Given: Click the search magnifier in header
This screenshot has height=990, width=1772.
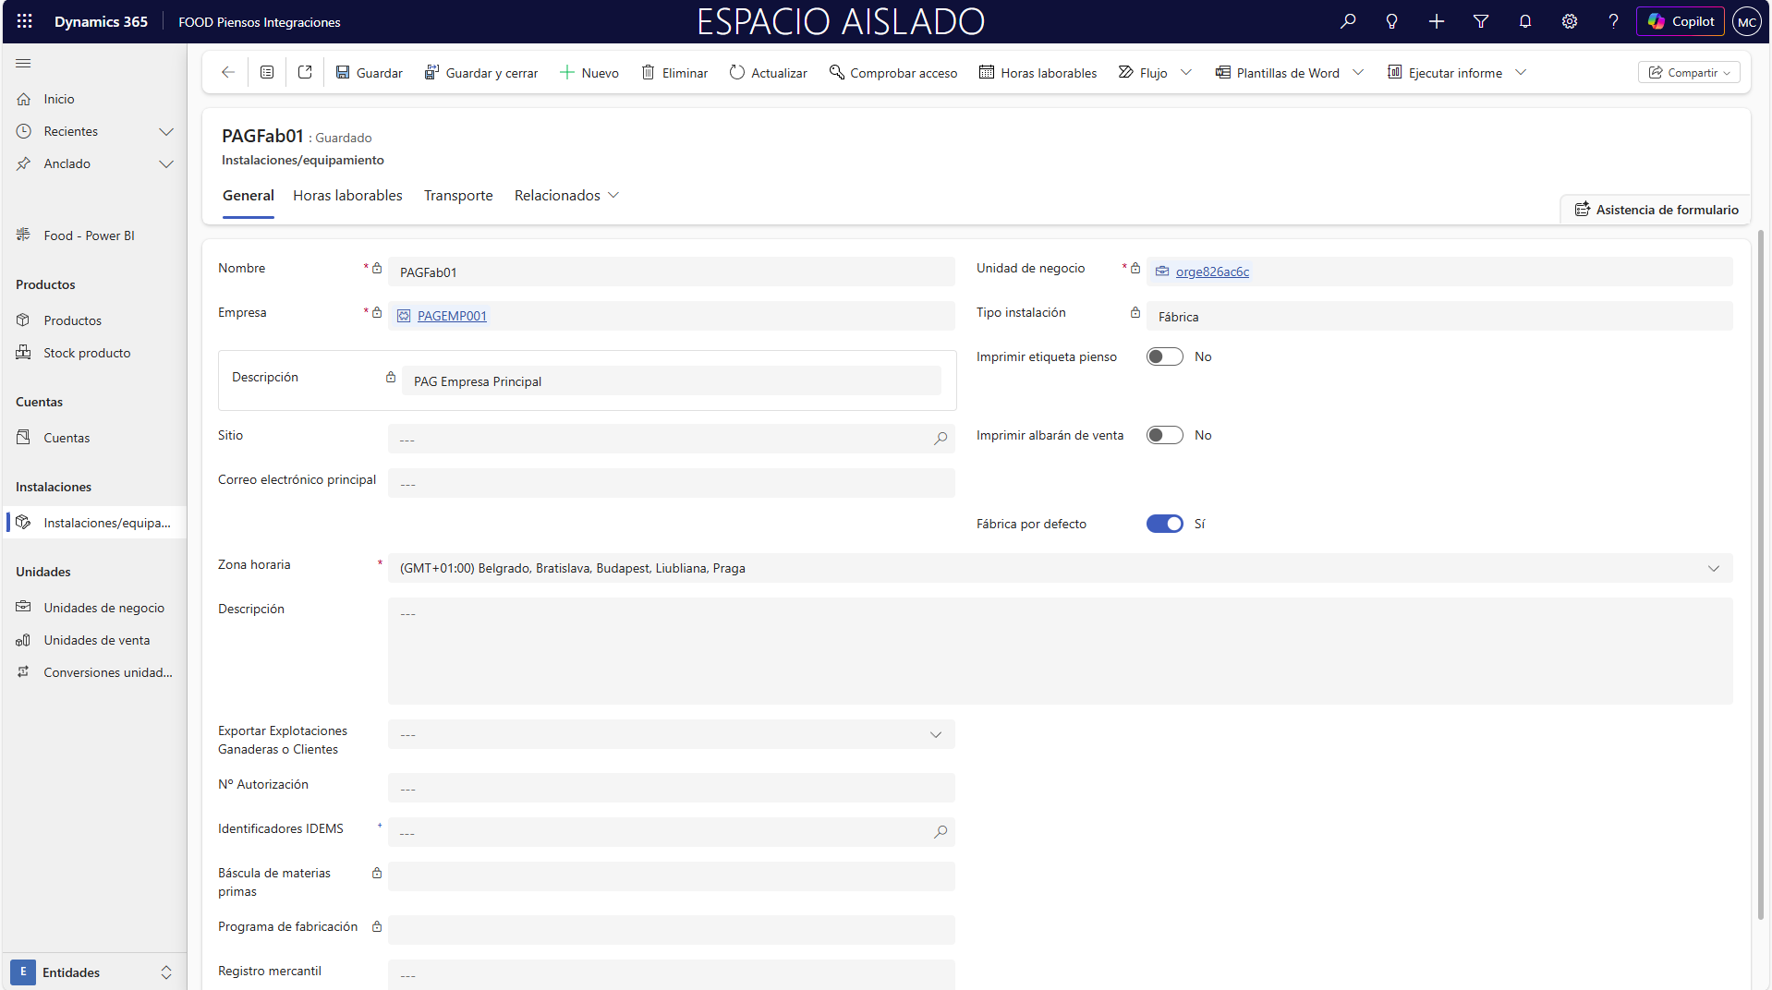Looking at the screenshot, I should pos(1348,21).
